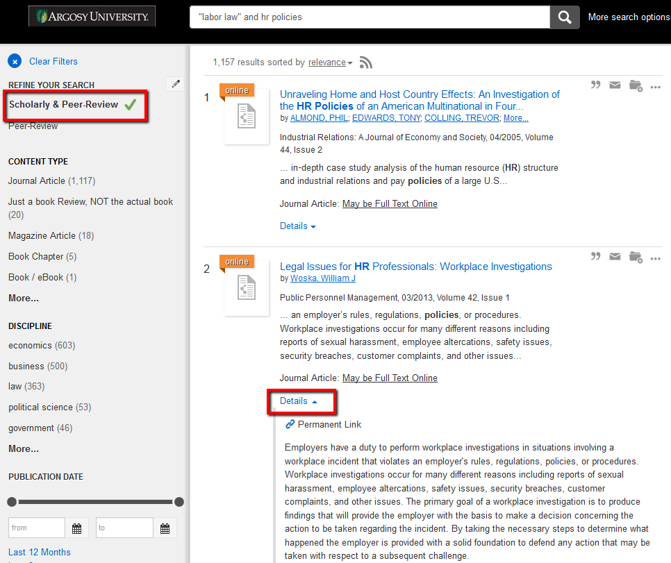Open Legal Issues for HR Professionals article
Screen dimensions: 671x563
416,267
